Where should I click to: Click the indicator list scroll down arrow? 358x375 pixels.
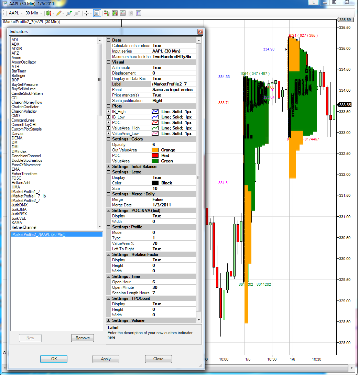click(x=100, y=227)
